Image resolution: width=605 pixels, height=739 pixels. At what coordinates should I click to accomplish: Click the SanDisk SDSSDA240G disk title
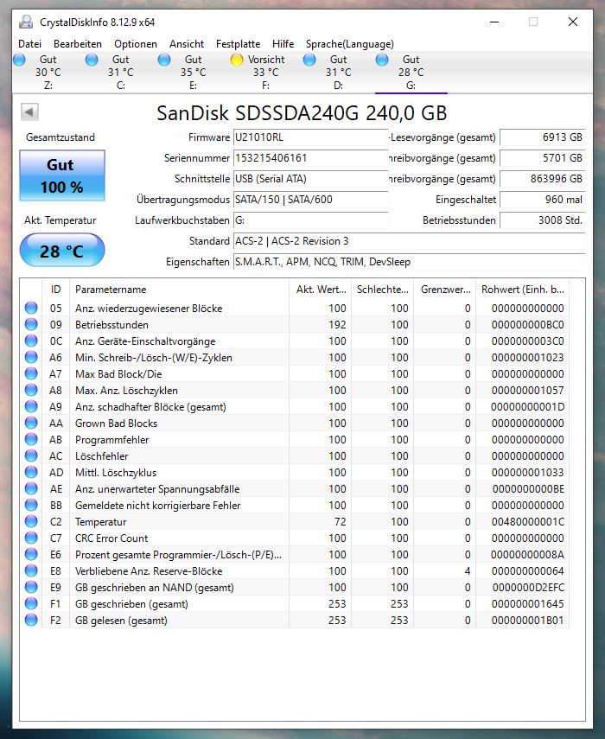pos(302,113)
